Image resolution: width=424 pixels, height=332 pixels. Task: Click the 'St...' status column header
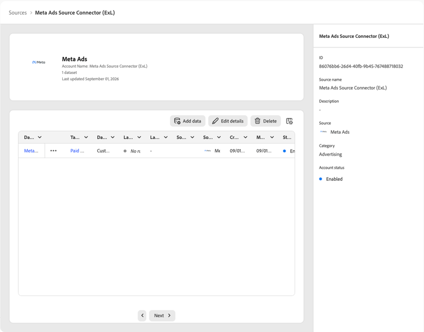pos(287,137)
